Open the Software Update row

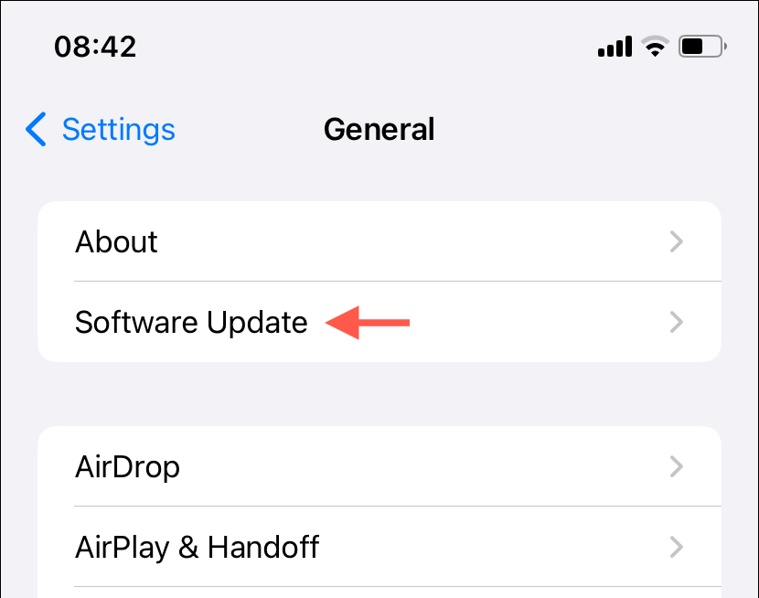379,322
